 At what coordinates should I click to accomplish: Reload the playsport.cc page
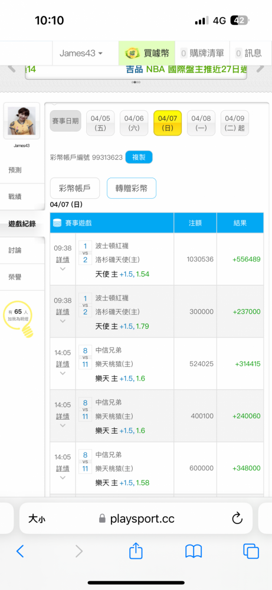[x=237, y=519]
